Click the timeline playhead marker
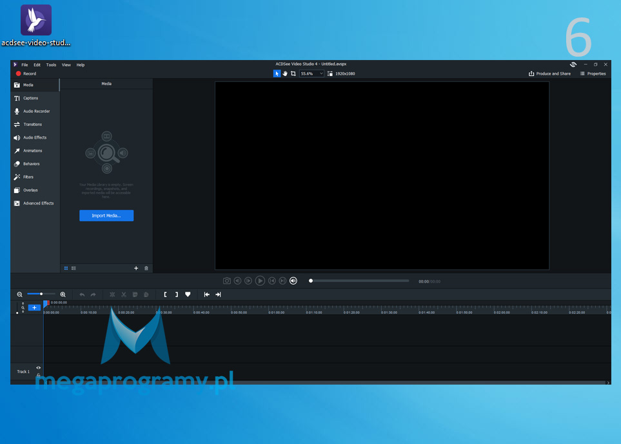The image size is (621, 444). [46, 303]
